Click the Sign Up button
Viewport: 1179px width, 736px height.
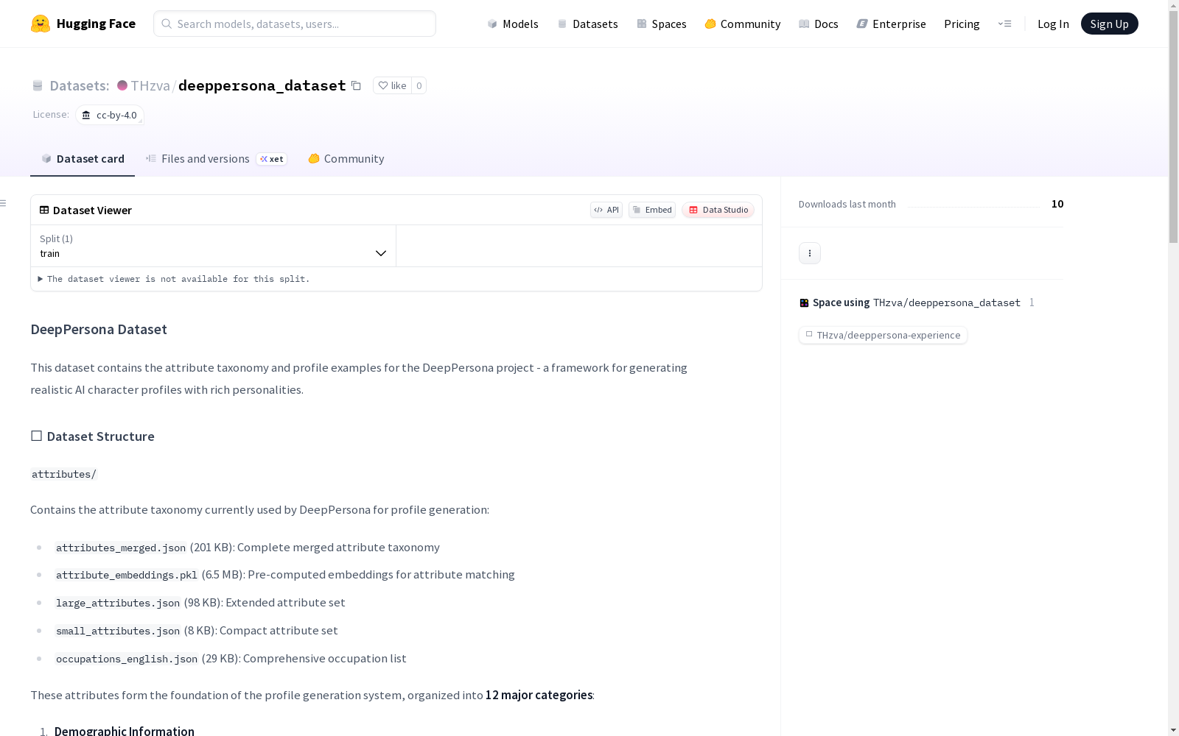click(x=1110, y=24)
